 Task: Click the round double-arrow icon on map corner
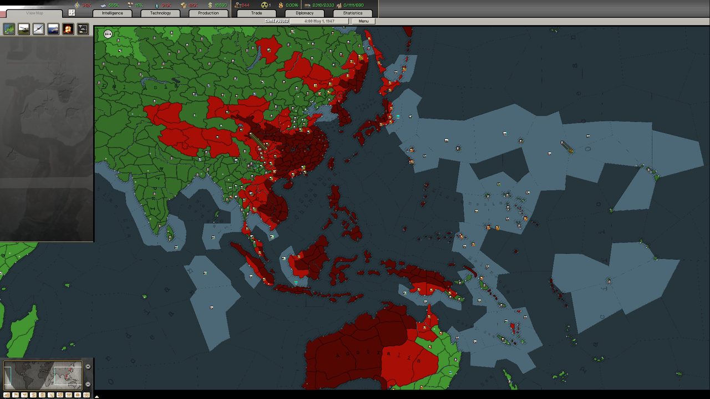pyautogui.click(x=108, y=34)
